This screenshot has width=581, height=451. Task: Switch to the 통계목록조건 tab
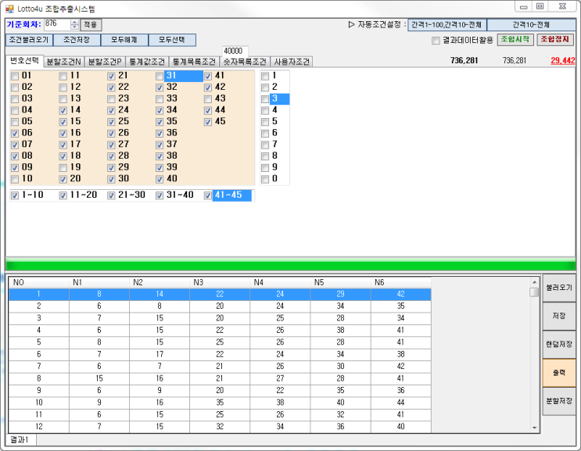pos(194,62)
